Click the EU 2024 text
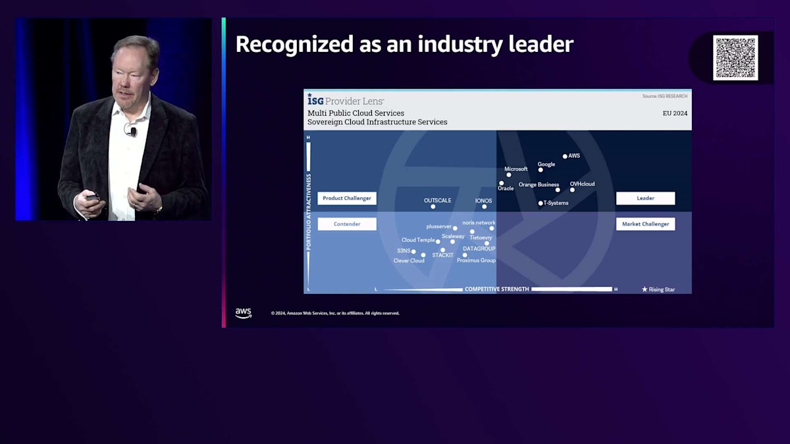790x444 pixels. tap(675, 113)
